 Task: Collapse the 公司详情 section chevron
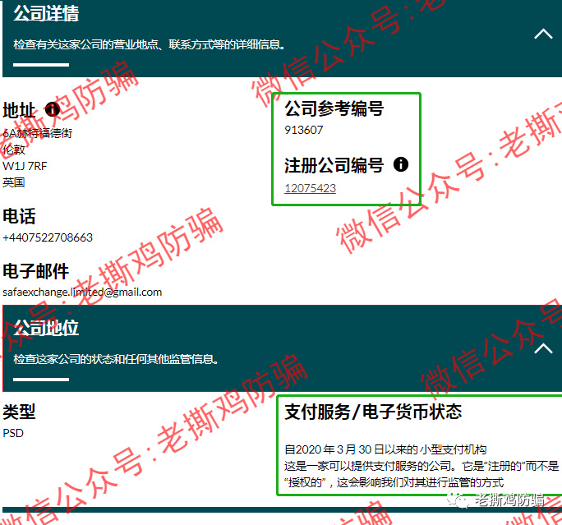[543, 34]
